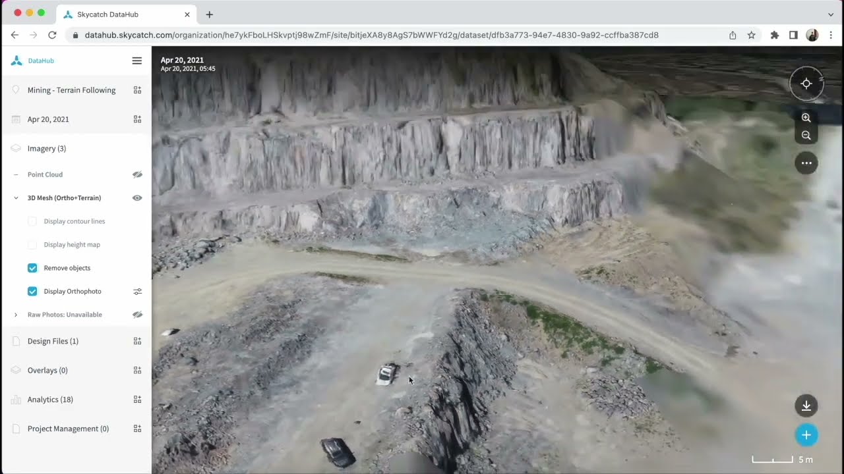Viewport: 844px width, 474px height.
Task: Uncheck Display Orthophoto checkbox
Action: point(32,291)
